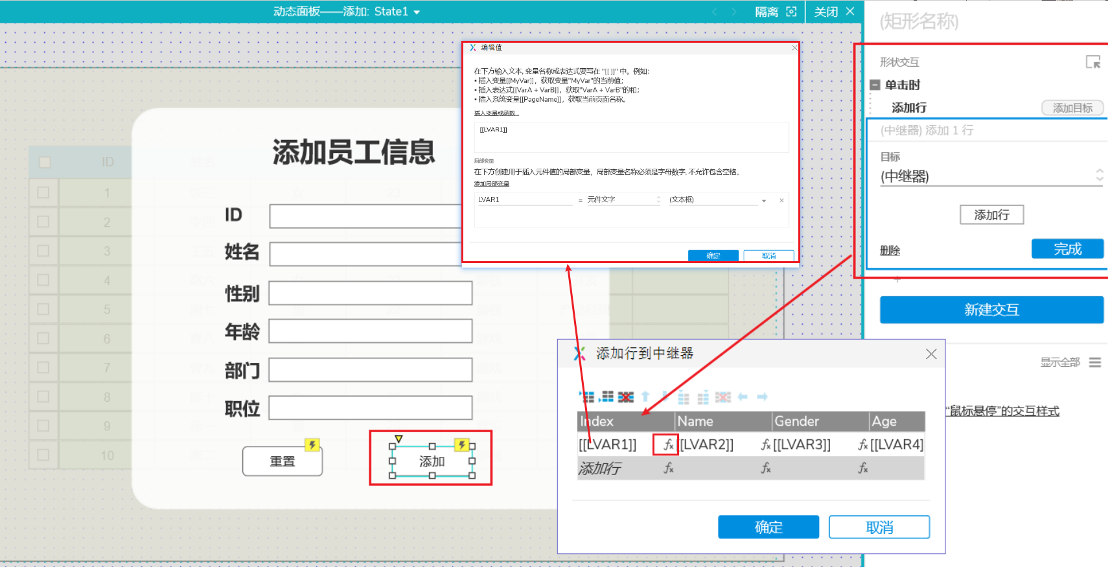The image size is (1108, 567).
Task: Click the pop-out icon beside 形状交互
Action: [x=1093, y=62]
